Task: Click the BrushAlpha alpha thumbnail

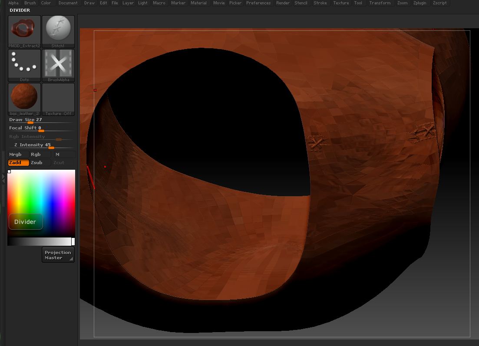Action: pyautogui.click(x=58, y=64)
